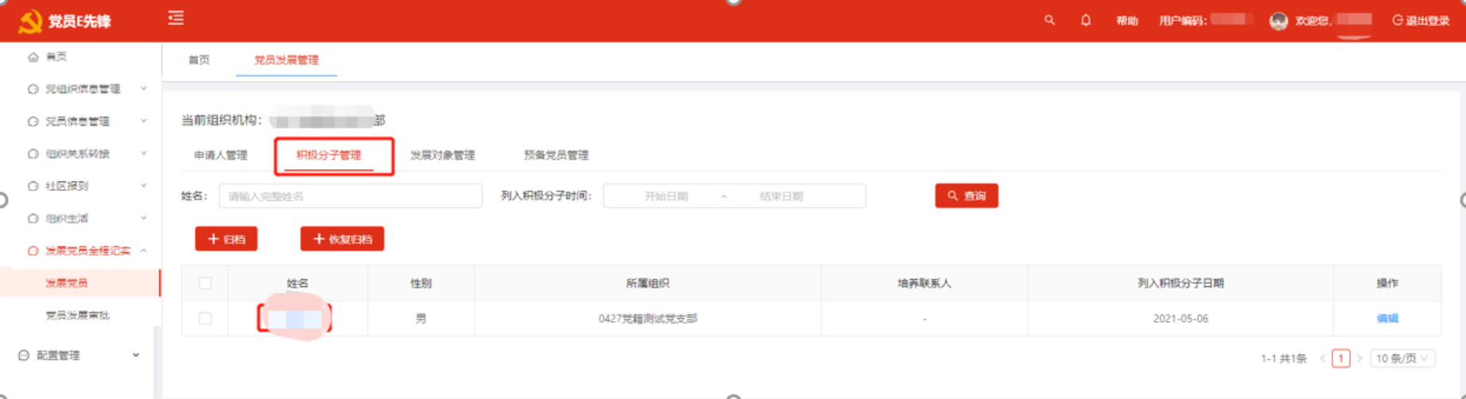Click the user avatar picture

(1278, 21)
